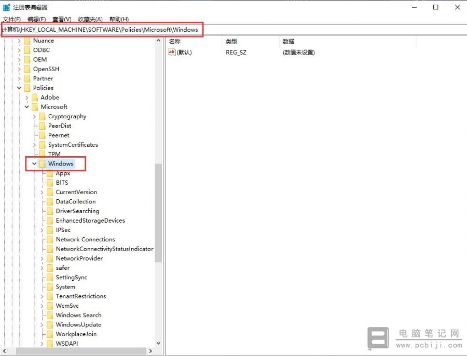The height and width of the screenshot is (356, 467).
Task: Collapse the Windows key
Action: [x=34, y=163]
